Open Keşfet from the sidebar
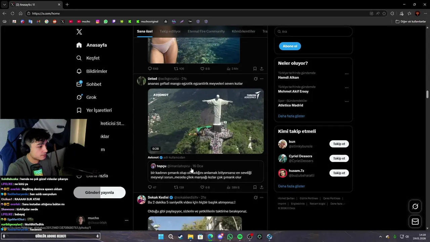This screenshot has width=430, height=242. [88, 58]
